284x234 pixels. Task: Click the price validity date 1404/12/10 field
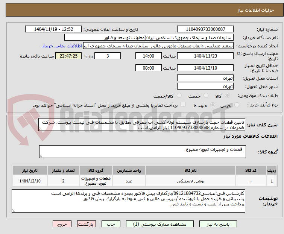[x=205, y=68]
